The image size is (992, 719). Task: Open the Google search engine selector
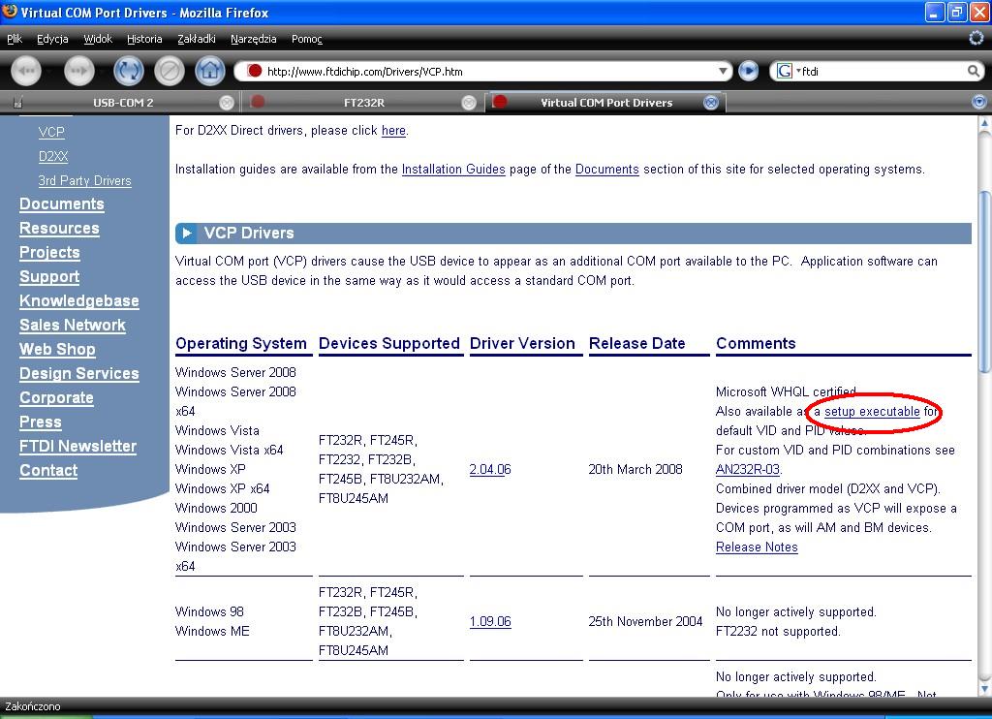(788, 71)
